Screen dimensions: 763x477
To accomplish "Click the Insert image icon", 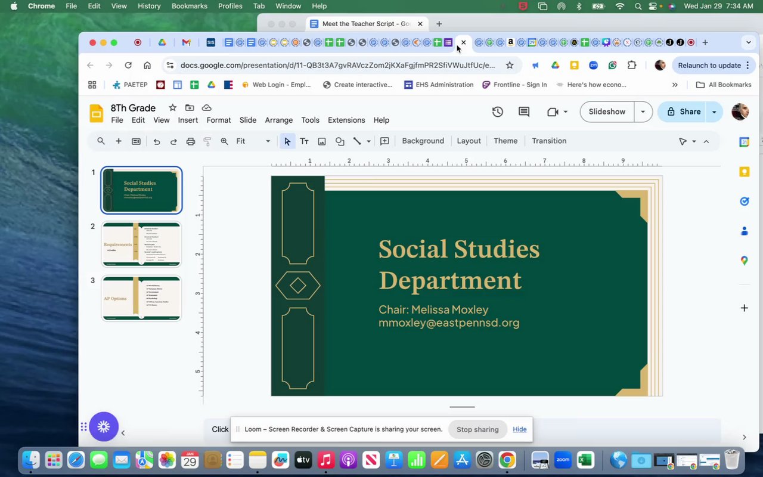I will pos(322,141).
